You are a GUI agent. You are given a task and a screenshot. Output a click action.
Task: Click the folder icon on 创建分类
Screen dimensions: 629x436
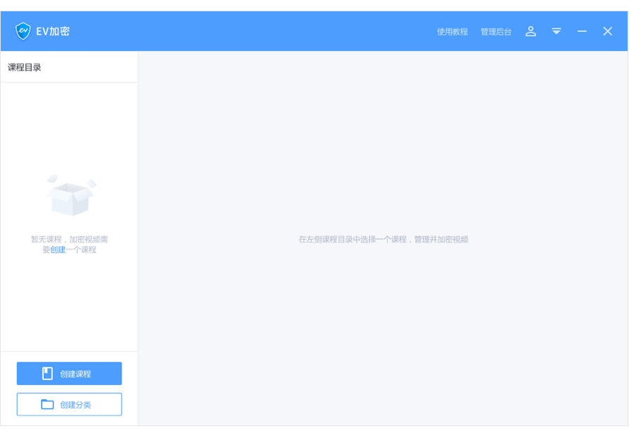point(47,404)
